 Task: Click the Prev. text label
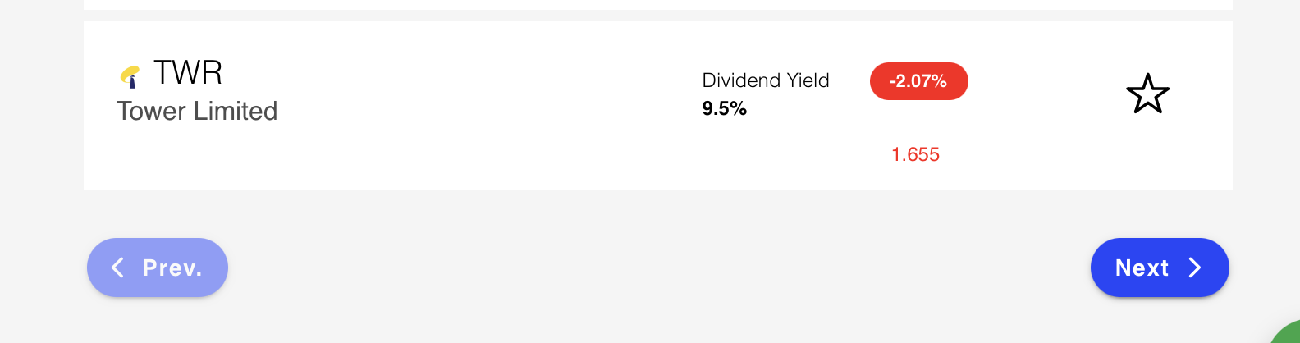coord(172,268)
